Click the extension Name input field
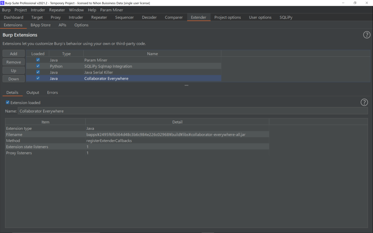This screenshot has height=233, width=373. (x=193, y=111)
